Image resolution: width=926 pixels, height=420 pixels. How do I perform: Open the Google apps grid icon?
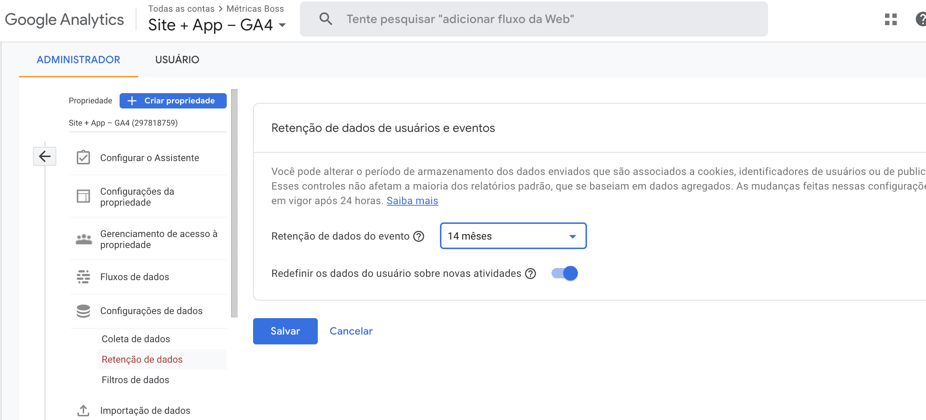point(891,19)
